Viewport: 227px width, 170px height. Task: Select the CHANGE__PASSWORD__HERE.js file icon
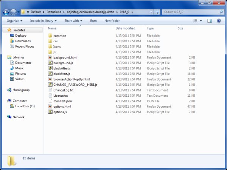coord(50,85)
